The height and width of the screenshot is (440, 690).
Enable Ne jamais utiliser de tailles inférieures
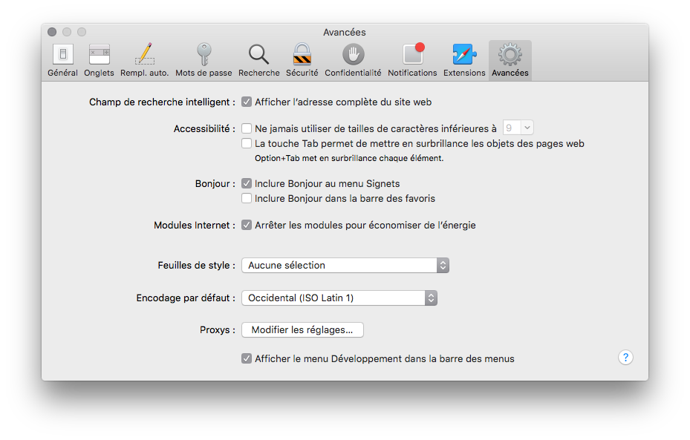coord(247,128)
